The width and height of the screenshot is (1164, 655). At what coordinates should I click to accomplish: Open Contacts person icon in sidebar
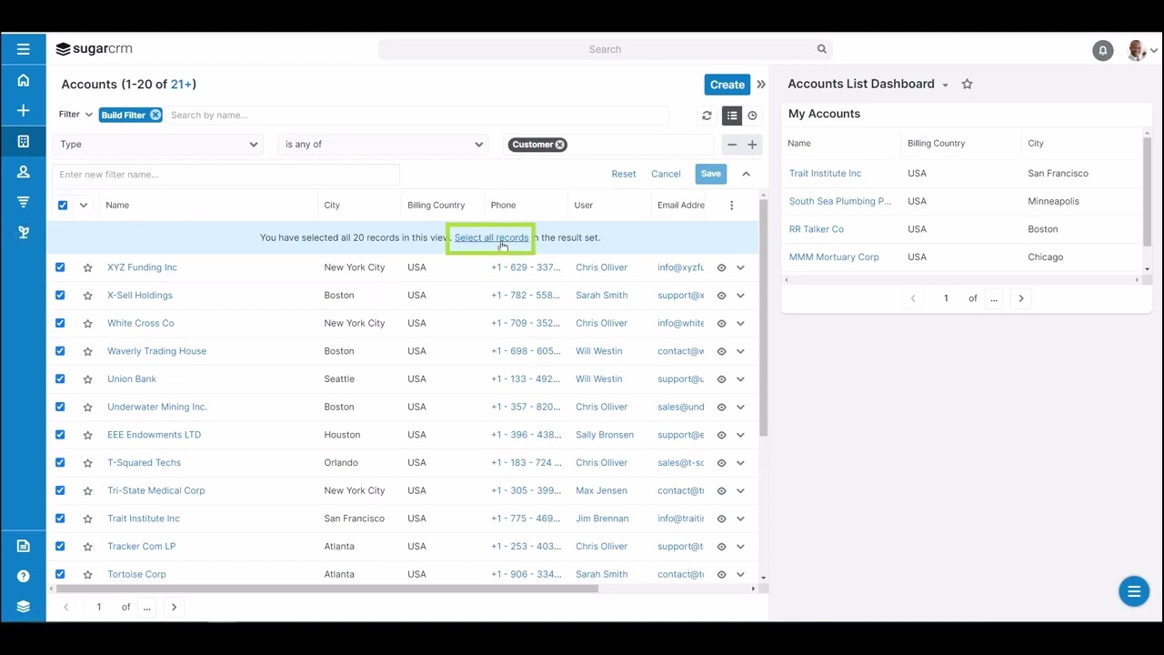click(x=23, y=171)
